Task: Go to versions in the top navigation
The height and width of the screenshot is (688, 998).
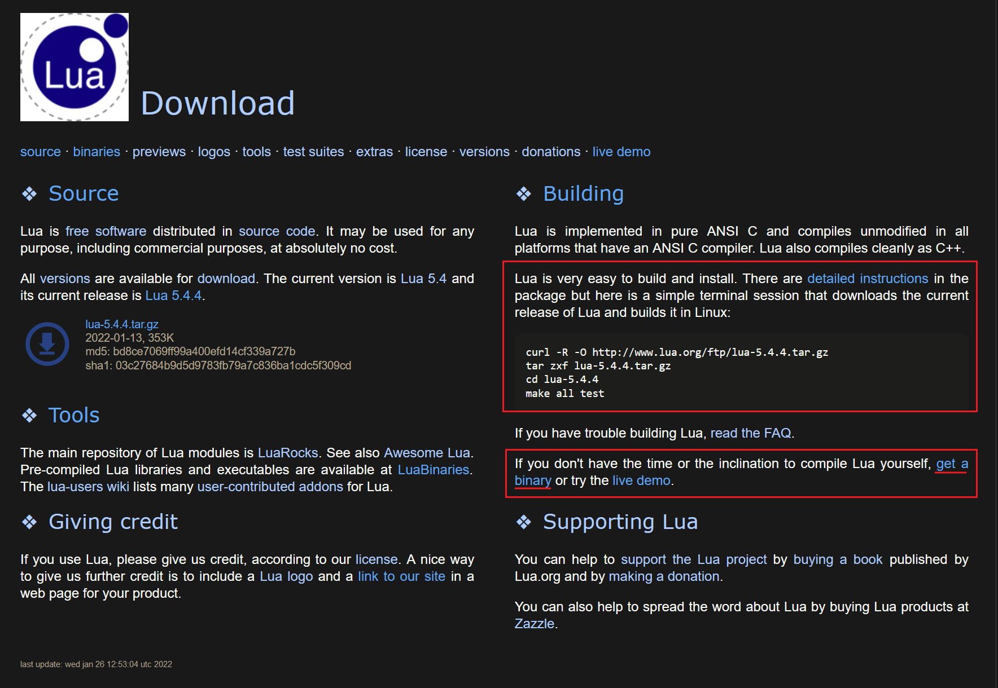Action: (x=484, y=152)
